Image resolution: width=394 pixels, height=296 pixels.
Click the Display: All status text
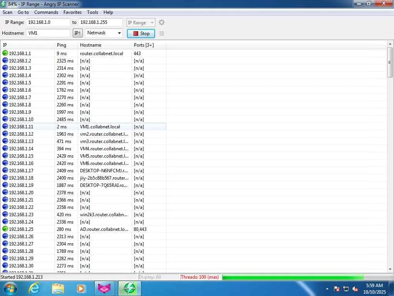point(150,277)
